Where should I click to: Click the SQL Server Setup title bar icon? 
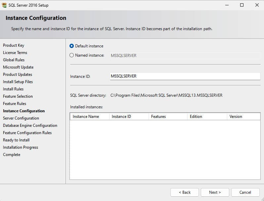pyautogui.click(x=4, y=5)
